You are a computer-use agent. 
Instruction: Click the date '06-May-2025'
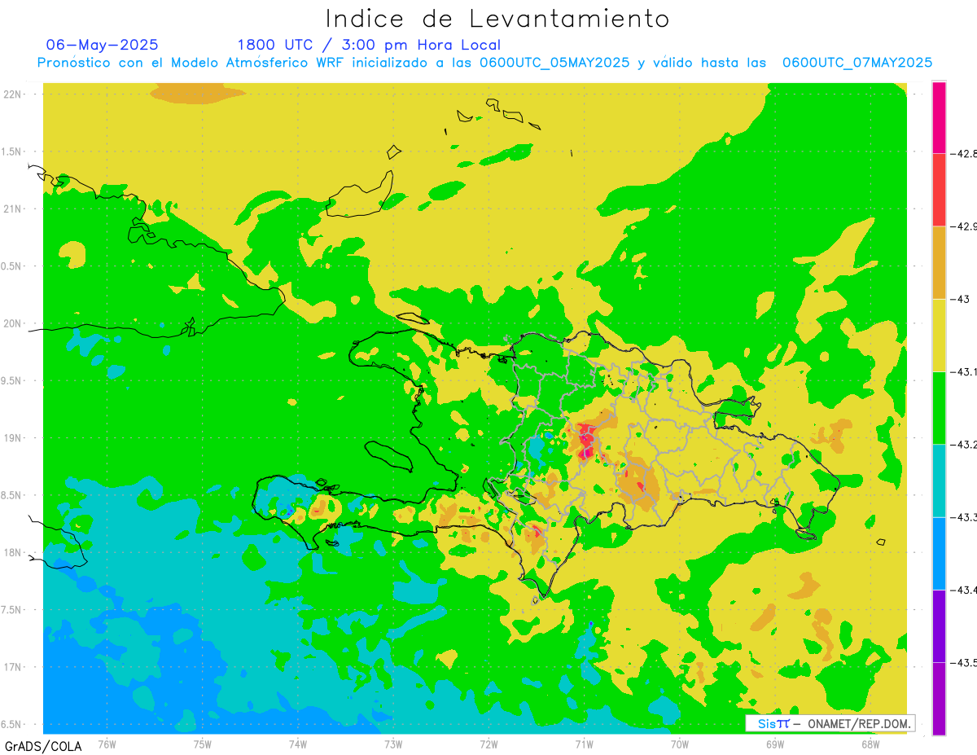click(x=103, y=45)
